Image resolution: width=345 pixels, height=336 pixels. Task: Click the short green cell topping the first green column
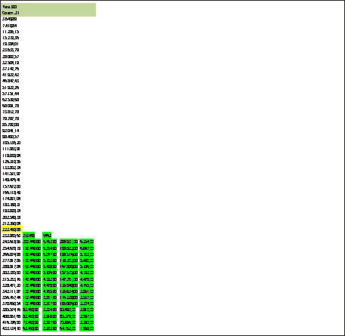(29, 236)
